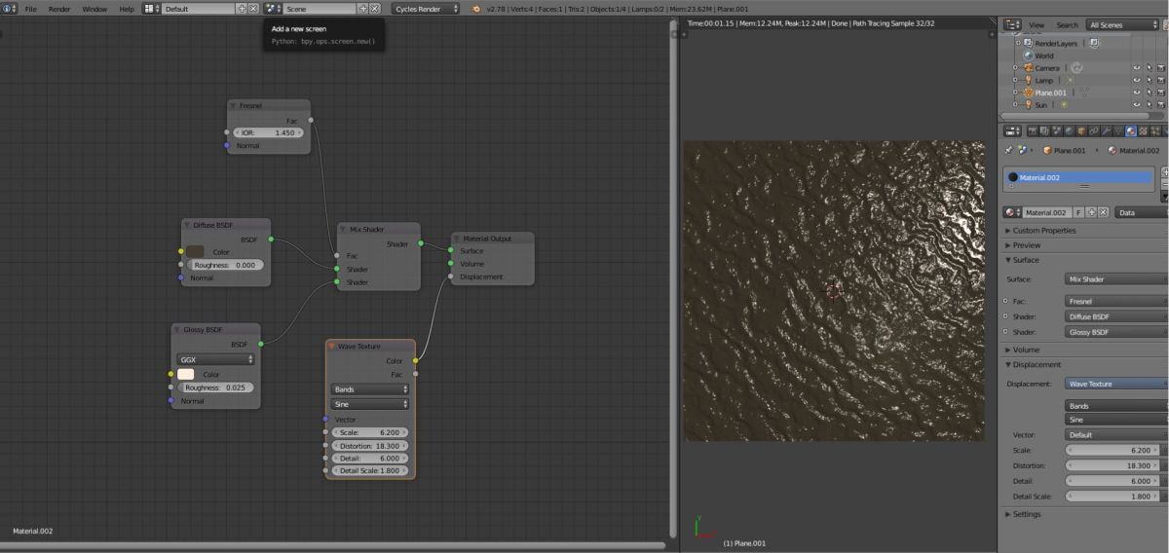
Task: Open the outliner Search menu
Action: pyautogui.click(x=1068, y=24)
